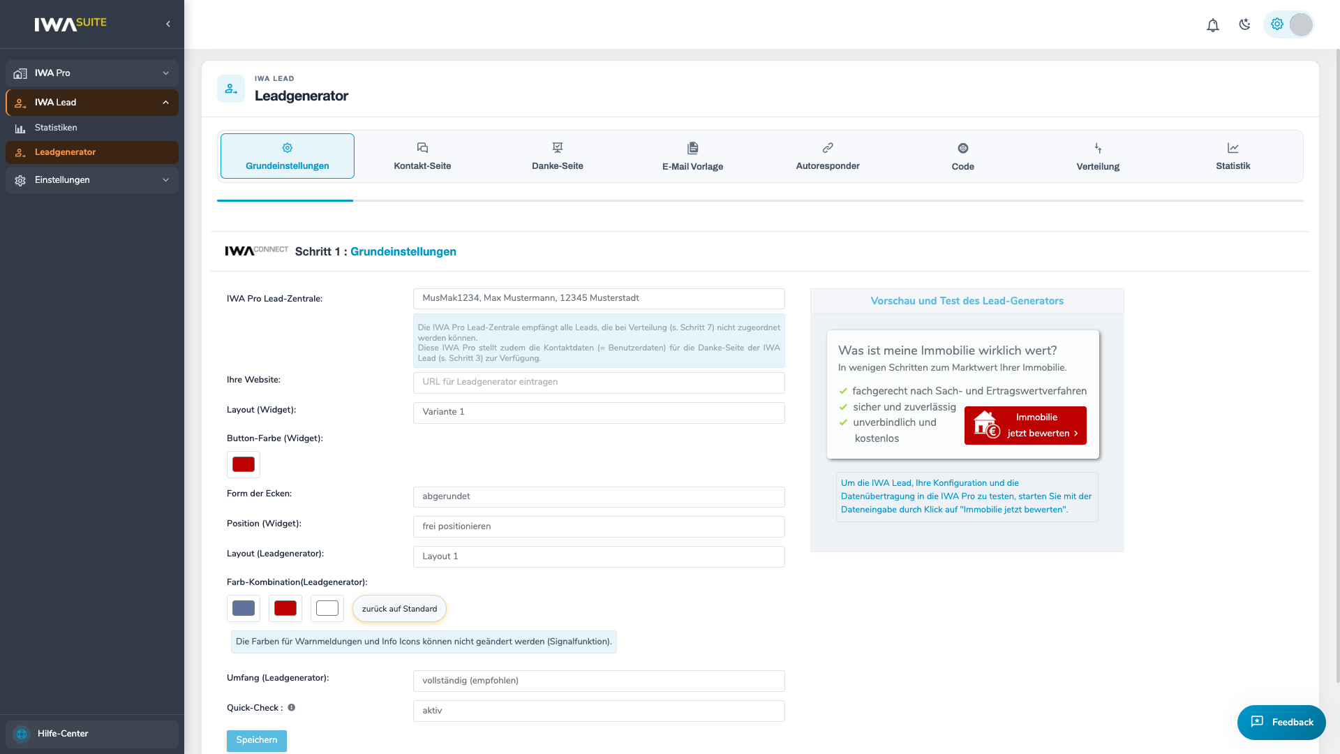Switch to the Autoresponder tab
1340x754 pixels.
(828, 156)
